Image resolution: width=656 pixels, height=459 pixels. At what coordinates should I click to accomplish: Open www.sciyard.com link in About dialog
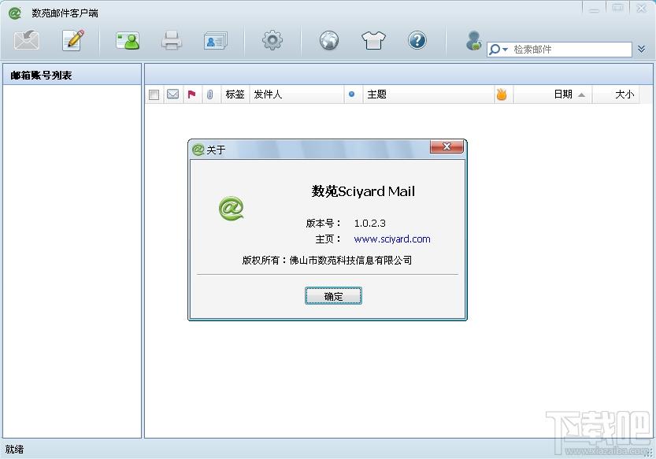pos(392,239)
